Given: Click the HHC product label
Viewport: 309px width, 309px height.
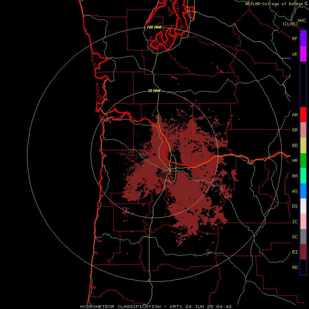Looking at the screenshot, I should click(301, 21).
